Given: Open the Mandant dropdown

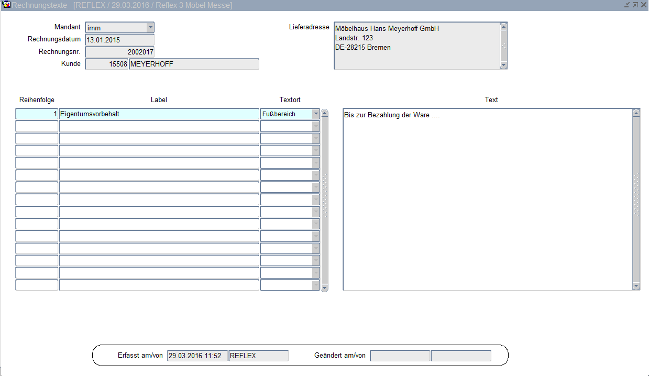Looking at the screenshot, I should point(150,27).
